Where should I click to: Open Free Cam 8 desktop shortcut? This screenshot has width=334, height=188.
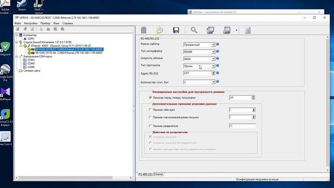(x=6, y=138)
